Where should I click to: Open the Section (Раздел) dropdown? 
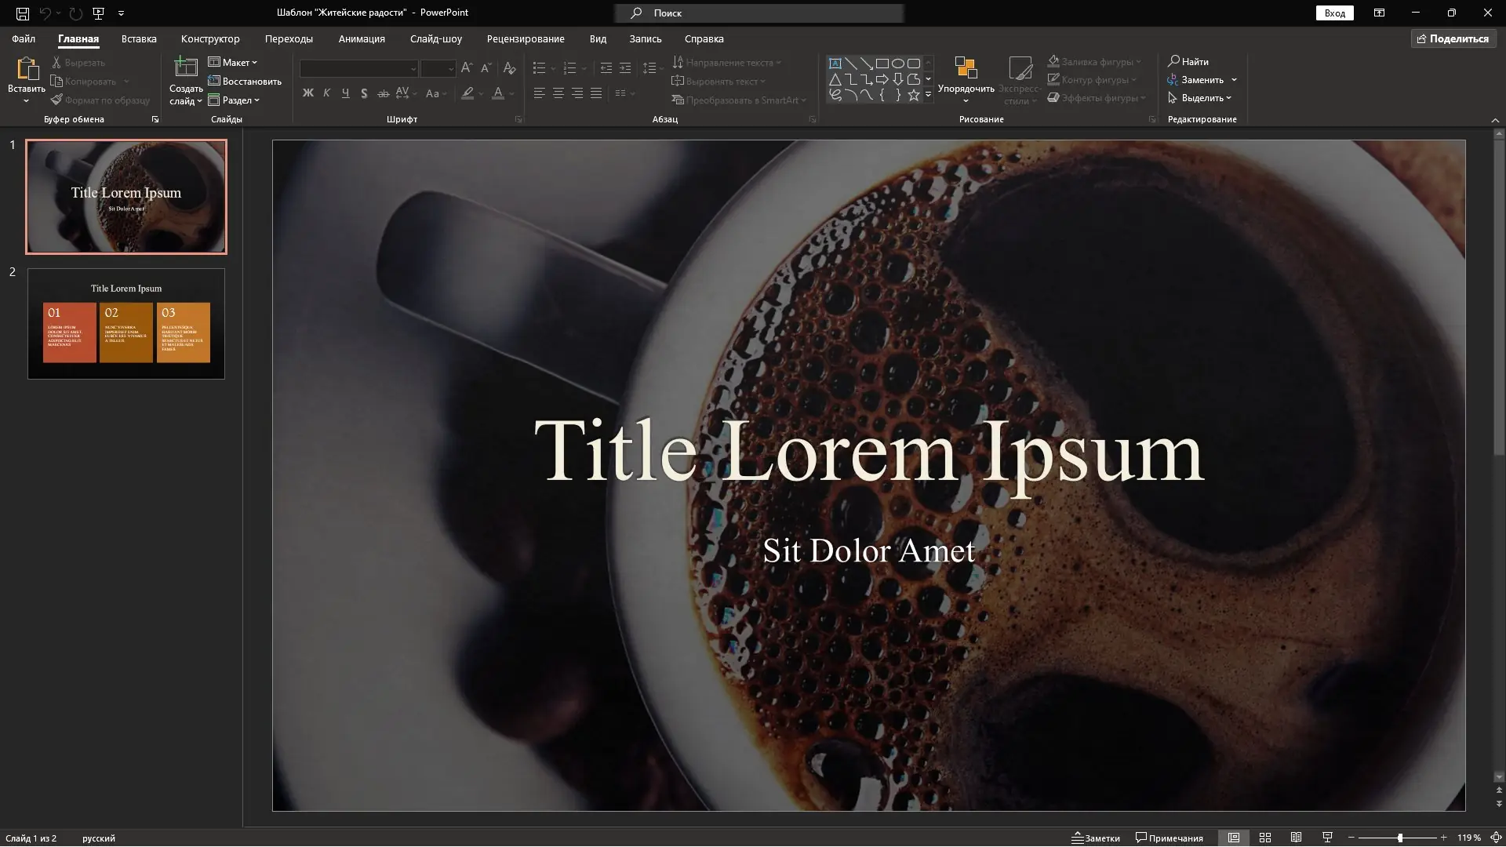tap(235, 100)
